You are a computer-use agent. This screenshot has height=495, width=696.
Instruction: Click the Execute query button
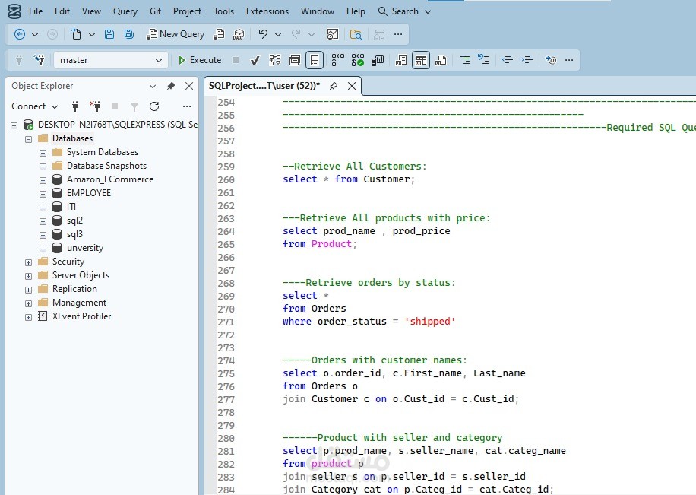tap(199, 60)
